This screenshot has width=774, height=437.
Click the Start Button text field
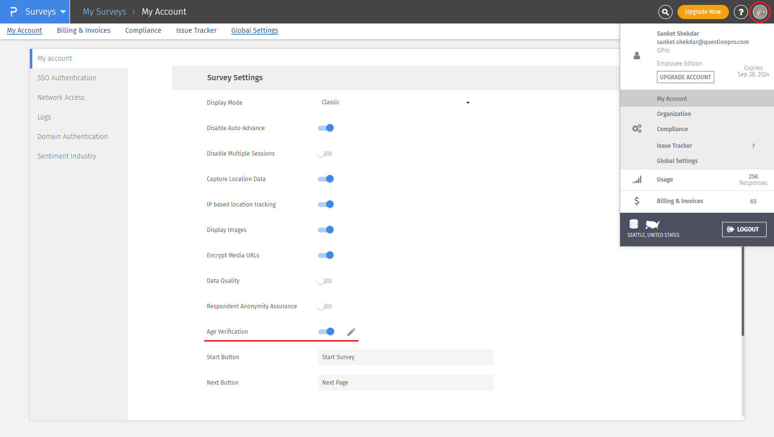click(x=405, y=357)
